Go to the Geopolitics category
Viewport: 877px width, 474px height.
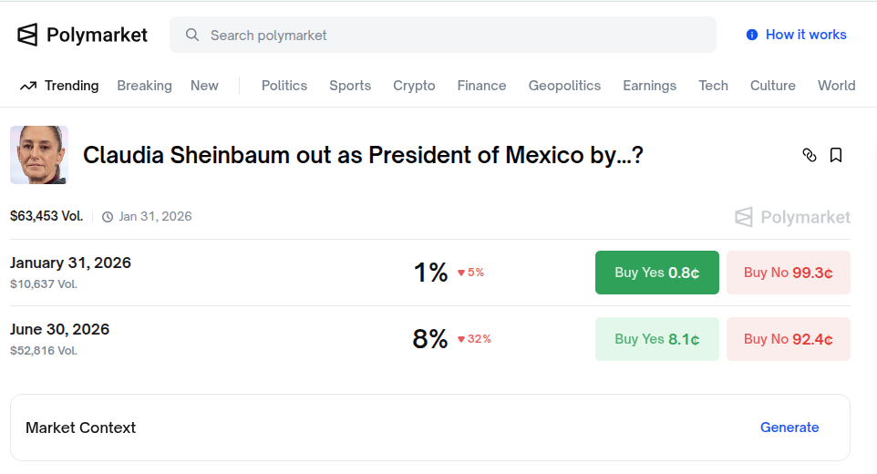[x=564, y=86]
